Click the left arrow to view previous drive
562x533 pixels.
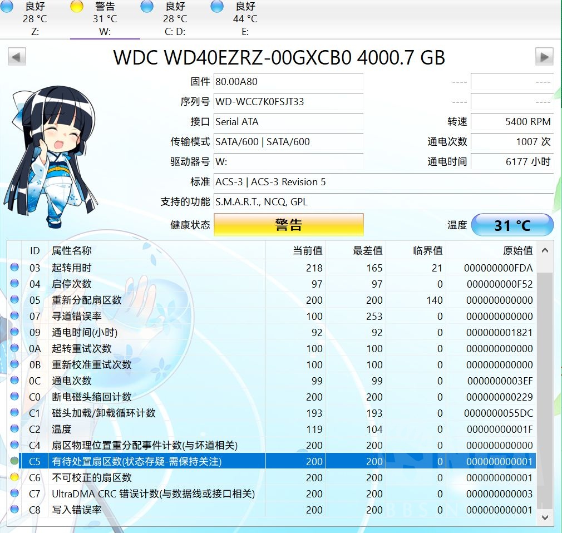point(16,56)
